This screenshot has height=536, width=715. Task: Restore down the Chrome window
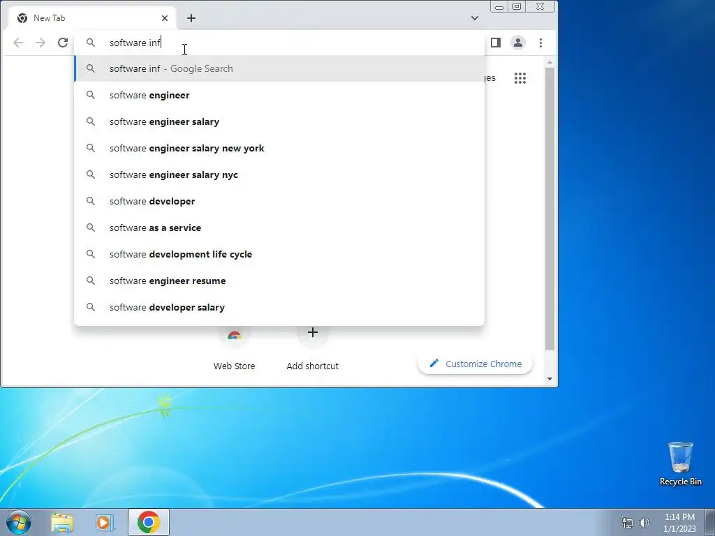pos(517,6)
